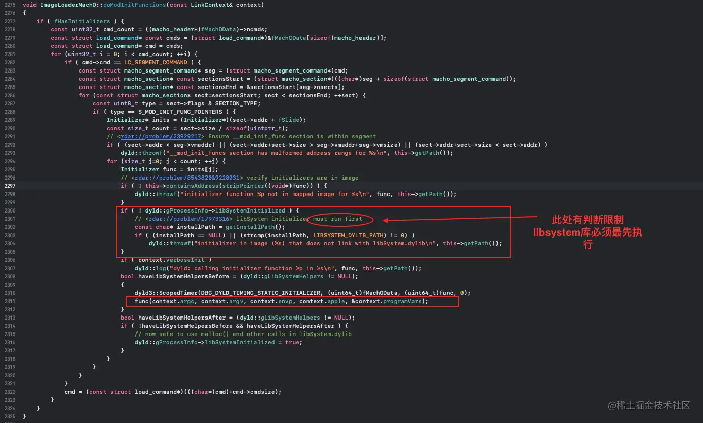This screenshot has width=703, height=423.
Task: Click the cmd_count declaration on line 2277
Action: (119, 29)
